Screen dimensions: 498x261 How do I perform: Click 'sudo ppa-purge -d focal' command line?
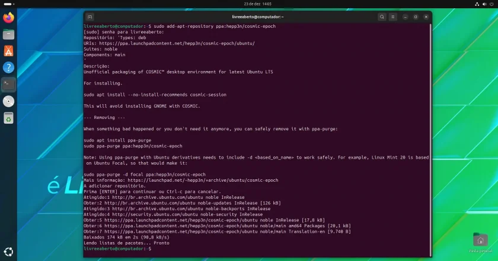145,175
